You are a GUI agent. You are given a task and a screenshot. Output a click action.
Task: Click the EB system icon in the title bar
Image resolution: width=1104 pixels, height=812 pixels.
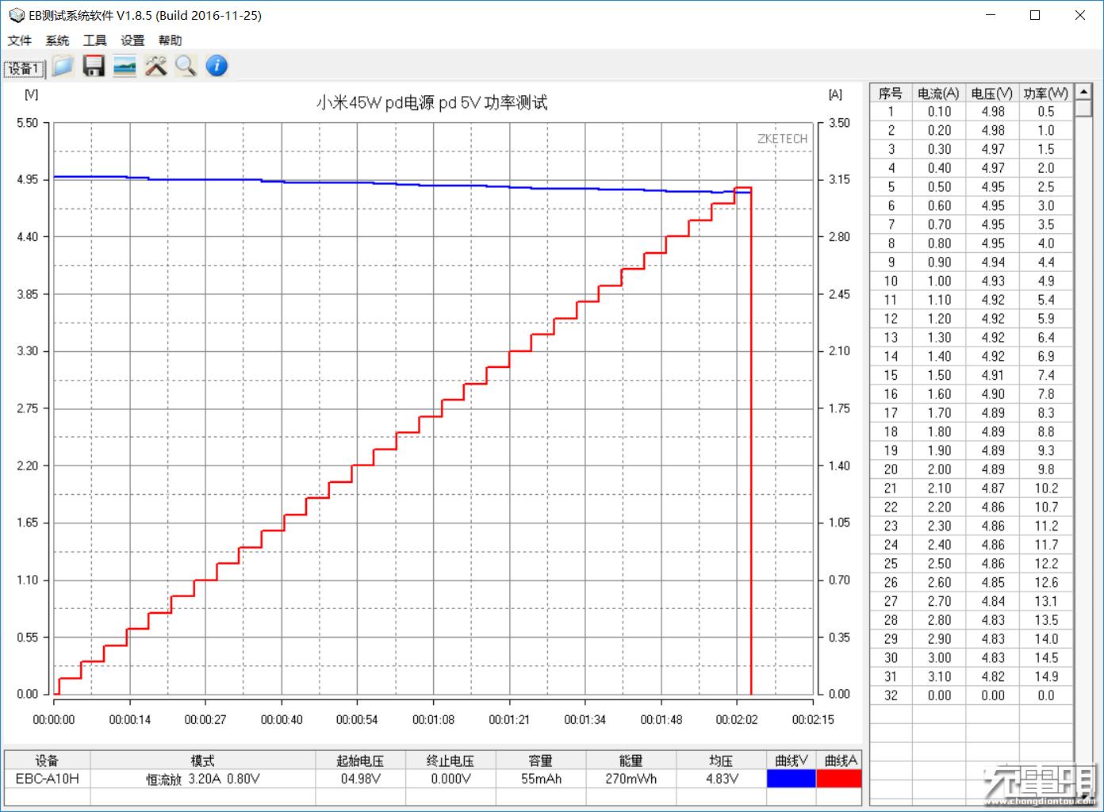click(16, 14)
